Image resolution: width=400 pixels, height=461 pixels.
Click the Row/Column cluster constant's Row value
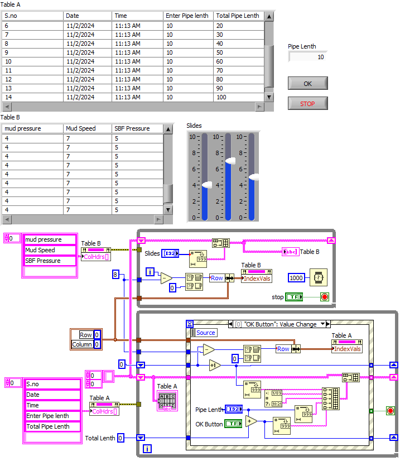click(97, 334)
